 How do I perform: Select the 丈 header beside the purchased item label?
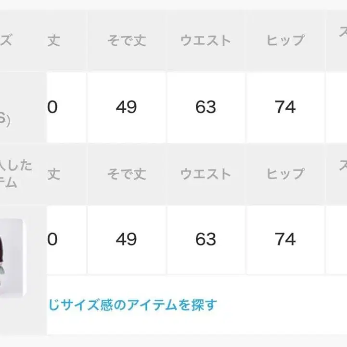[53, 174]
